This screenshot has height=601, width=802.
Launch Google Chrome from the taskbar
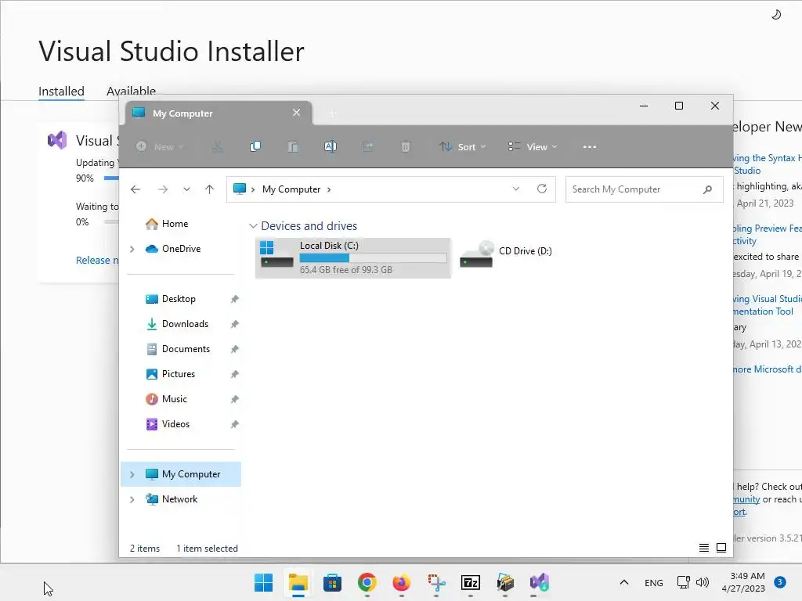point(367,582)
